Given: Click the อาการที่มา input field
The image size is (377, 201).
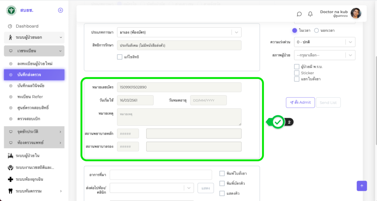Looking at the screenshot, I should point(161,175).
